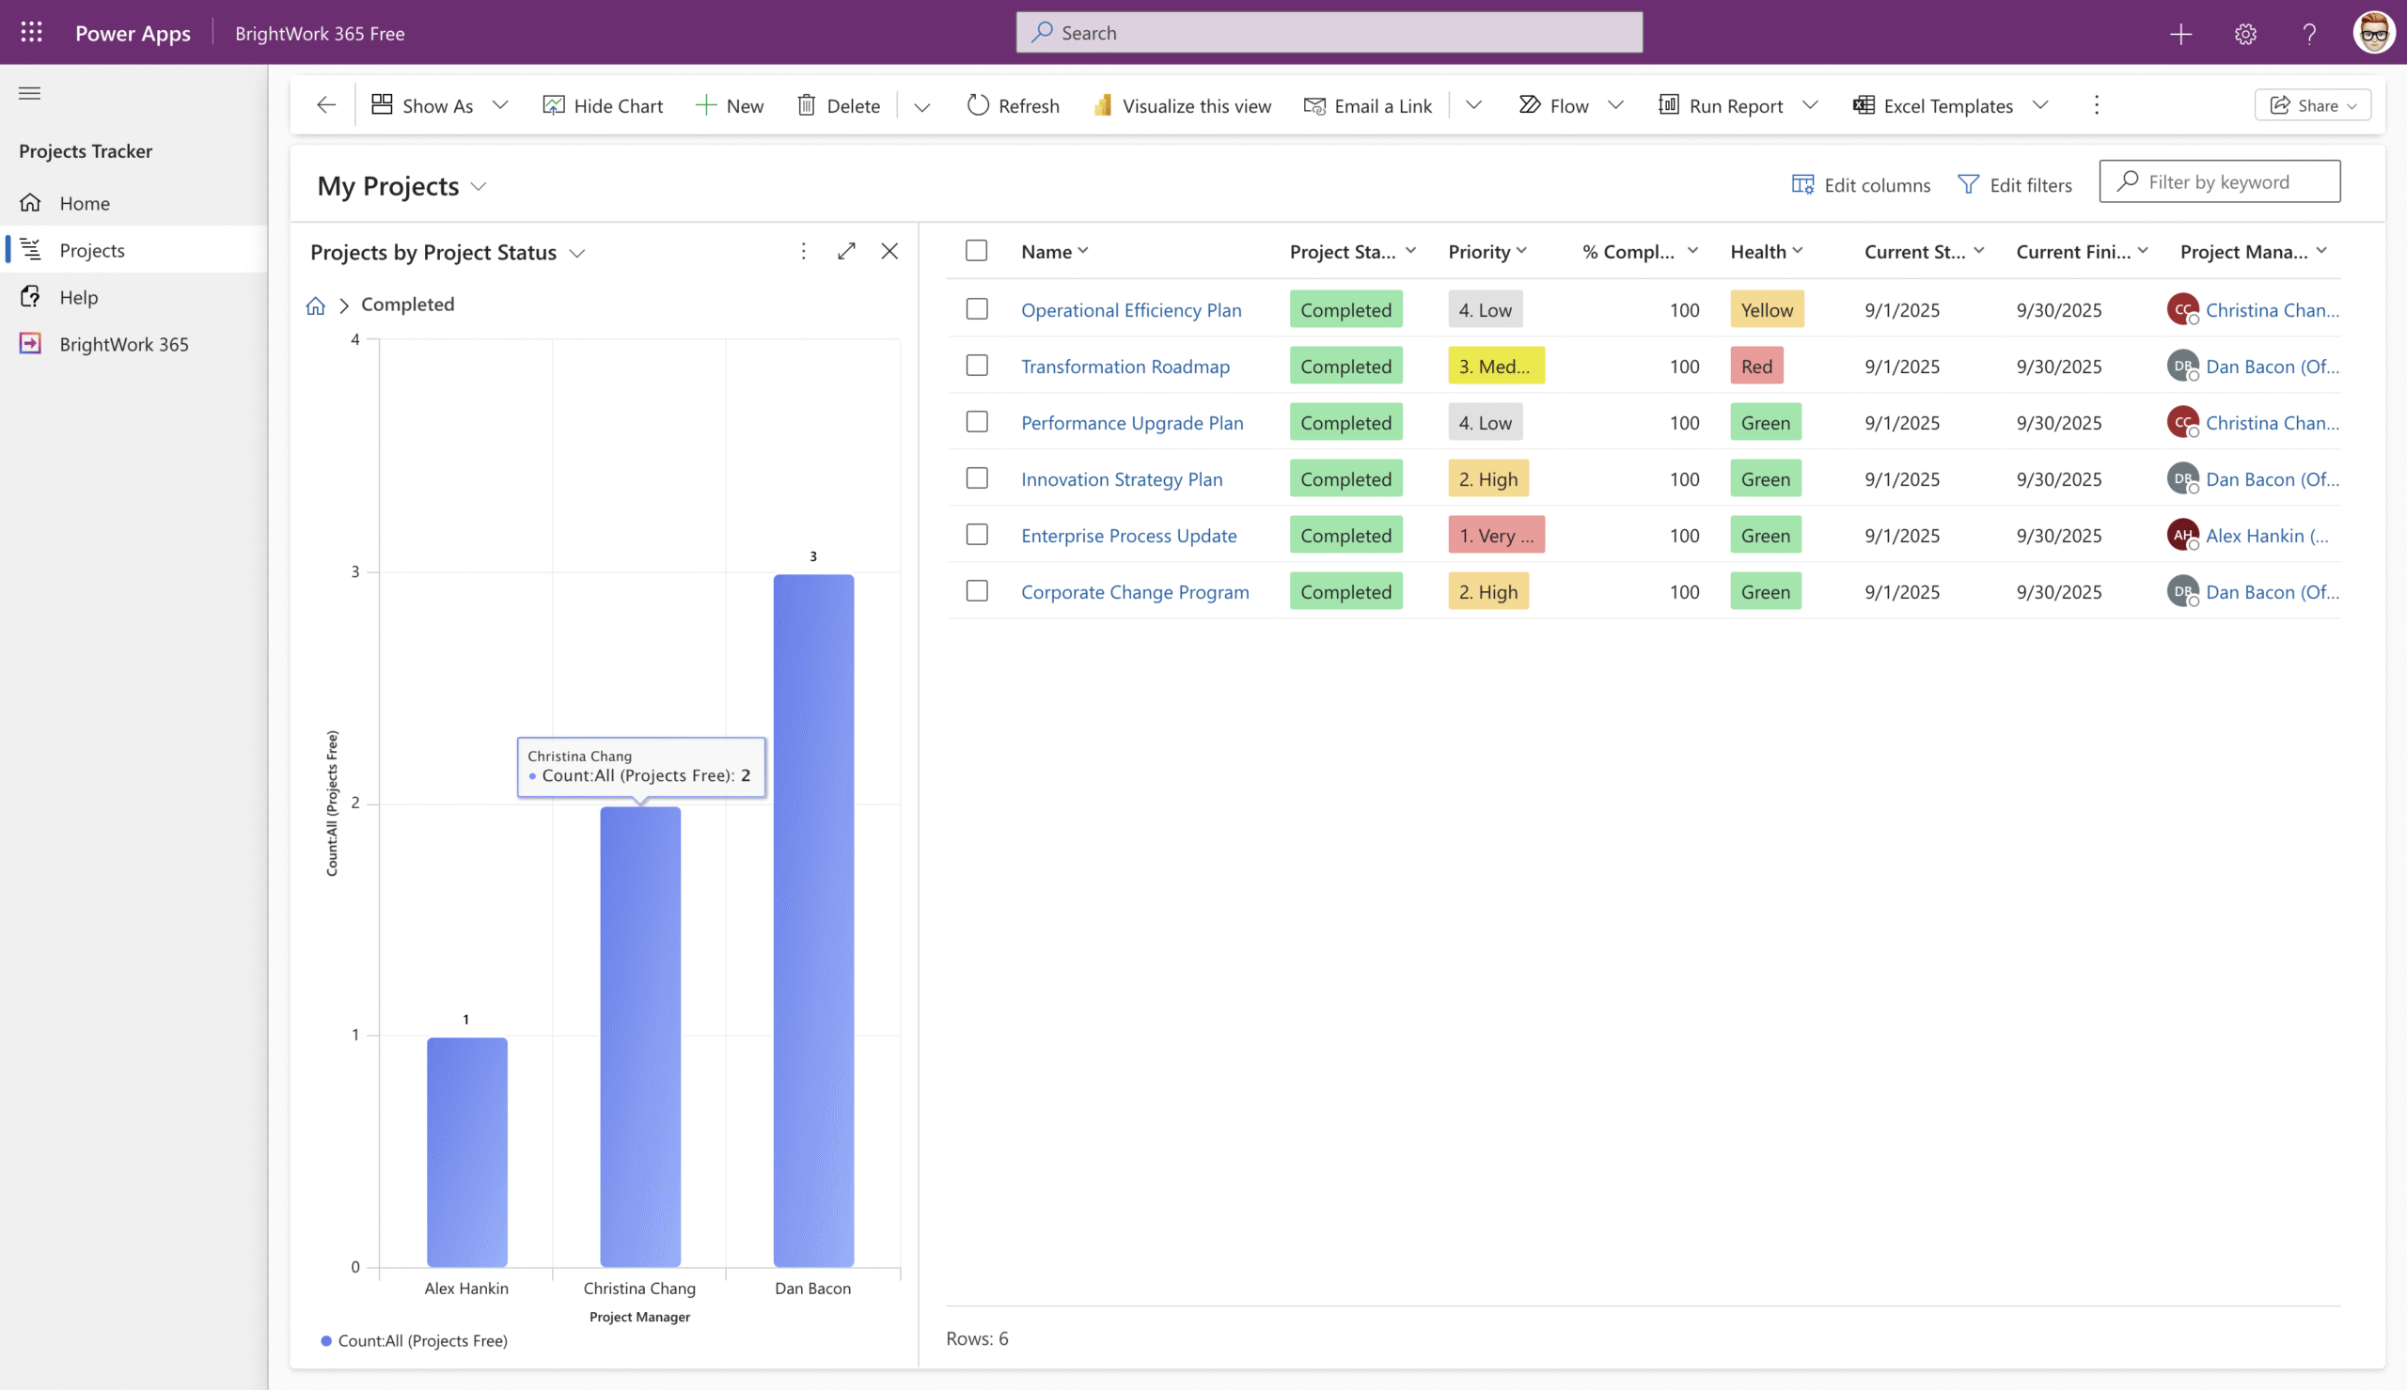This screenshot has width=2407, height=1390.
Task: Go to Home in the sidebar
Action: click(84, 202)
